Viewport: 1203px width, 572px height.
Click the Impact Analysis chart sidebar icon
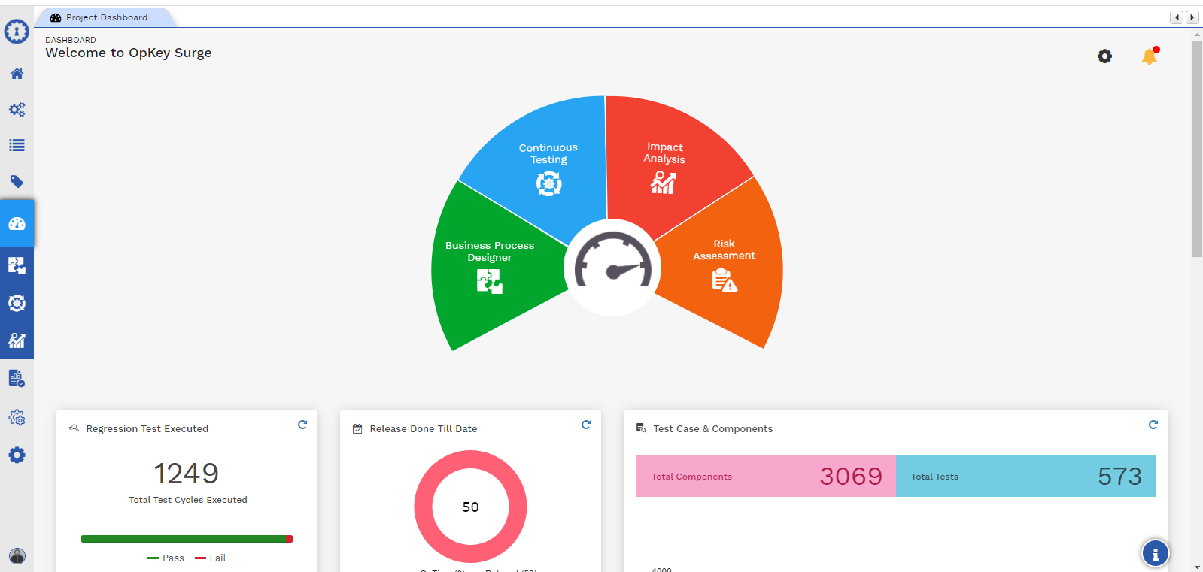click(x=17, y=340)
